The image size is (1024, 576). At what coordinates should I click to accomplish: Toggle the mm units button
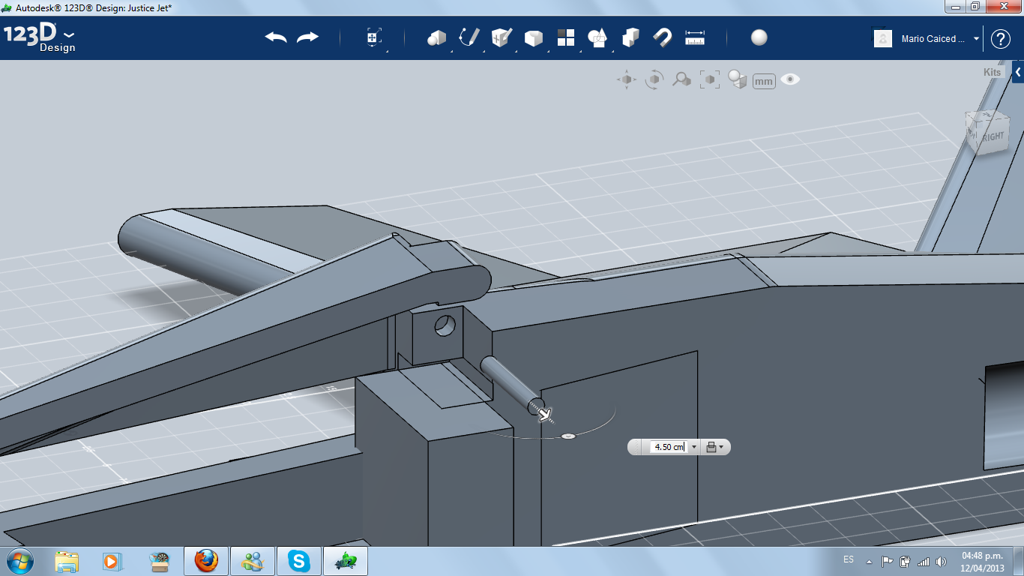pyautogui.click(x=764, y=81)
